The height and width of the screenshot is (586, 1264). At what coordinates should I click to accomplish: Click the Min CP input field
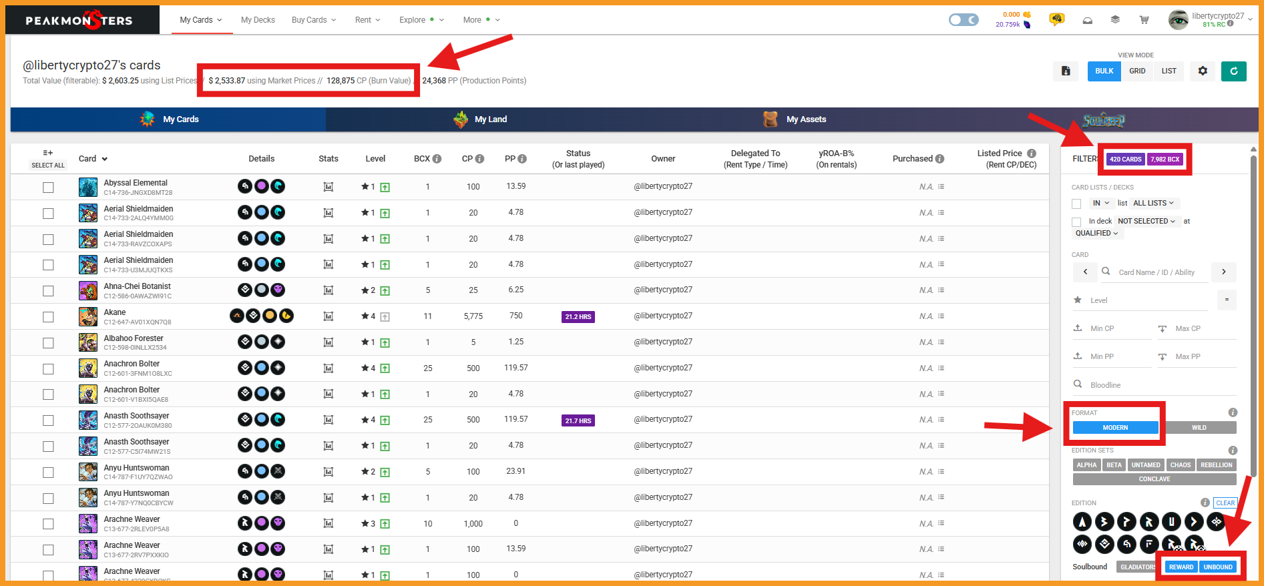[1112, 328]
